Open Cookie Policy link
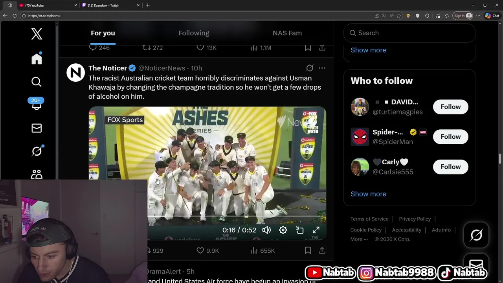This screenshot has height=283, width=503. click(366, 230)
